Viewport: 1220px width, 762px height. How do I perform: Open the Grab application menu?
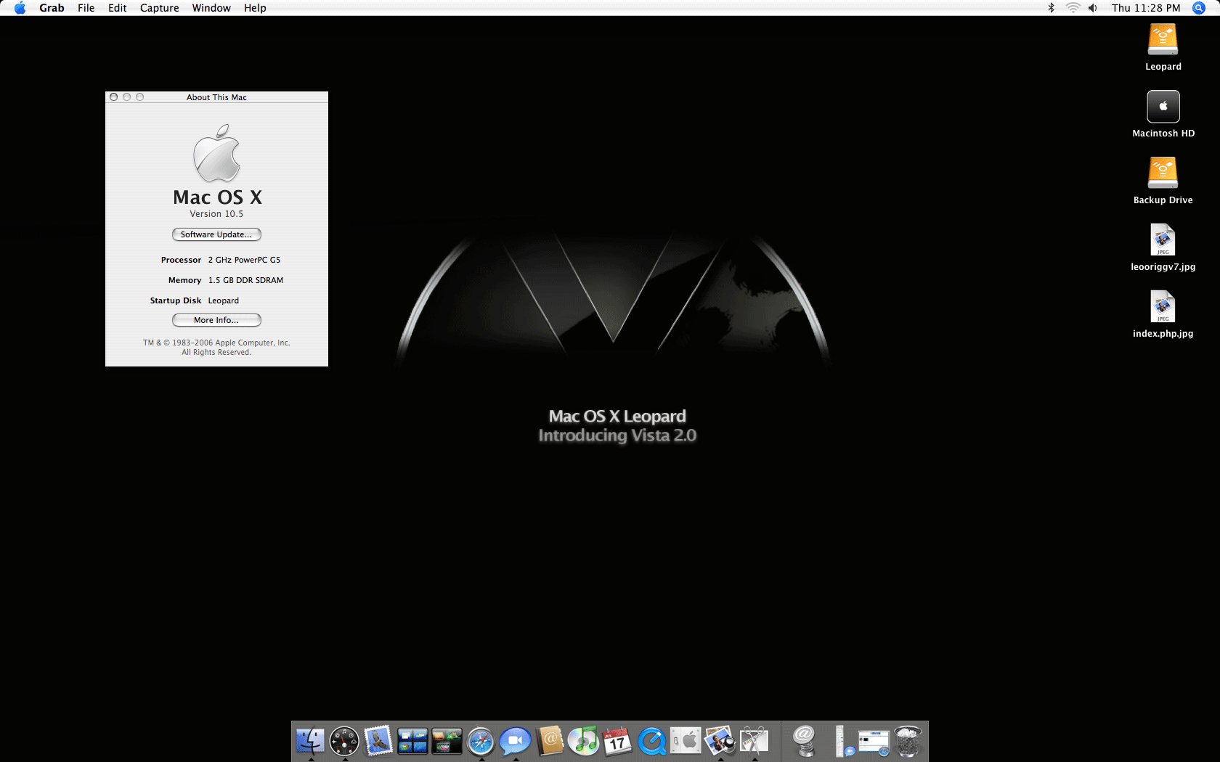coord(52,8)
